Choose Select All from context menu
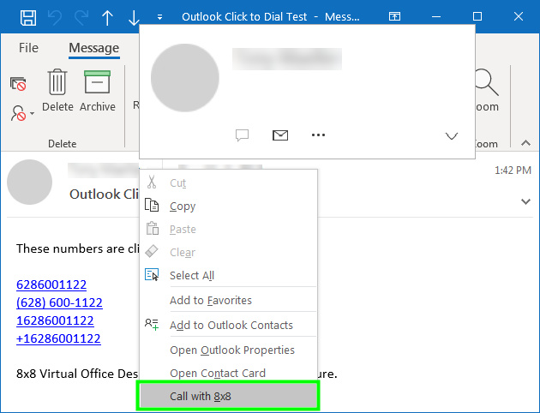Viewport: 540px width, 413px height. (x=227, y=275)
